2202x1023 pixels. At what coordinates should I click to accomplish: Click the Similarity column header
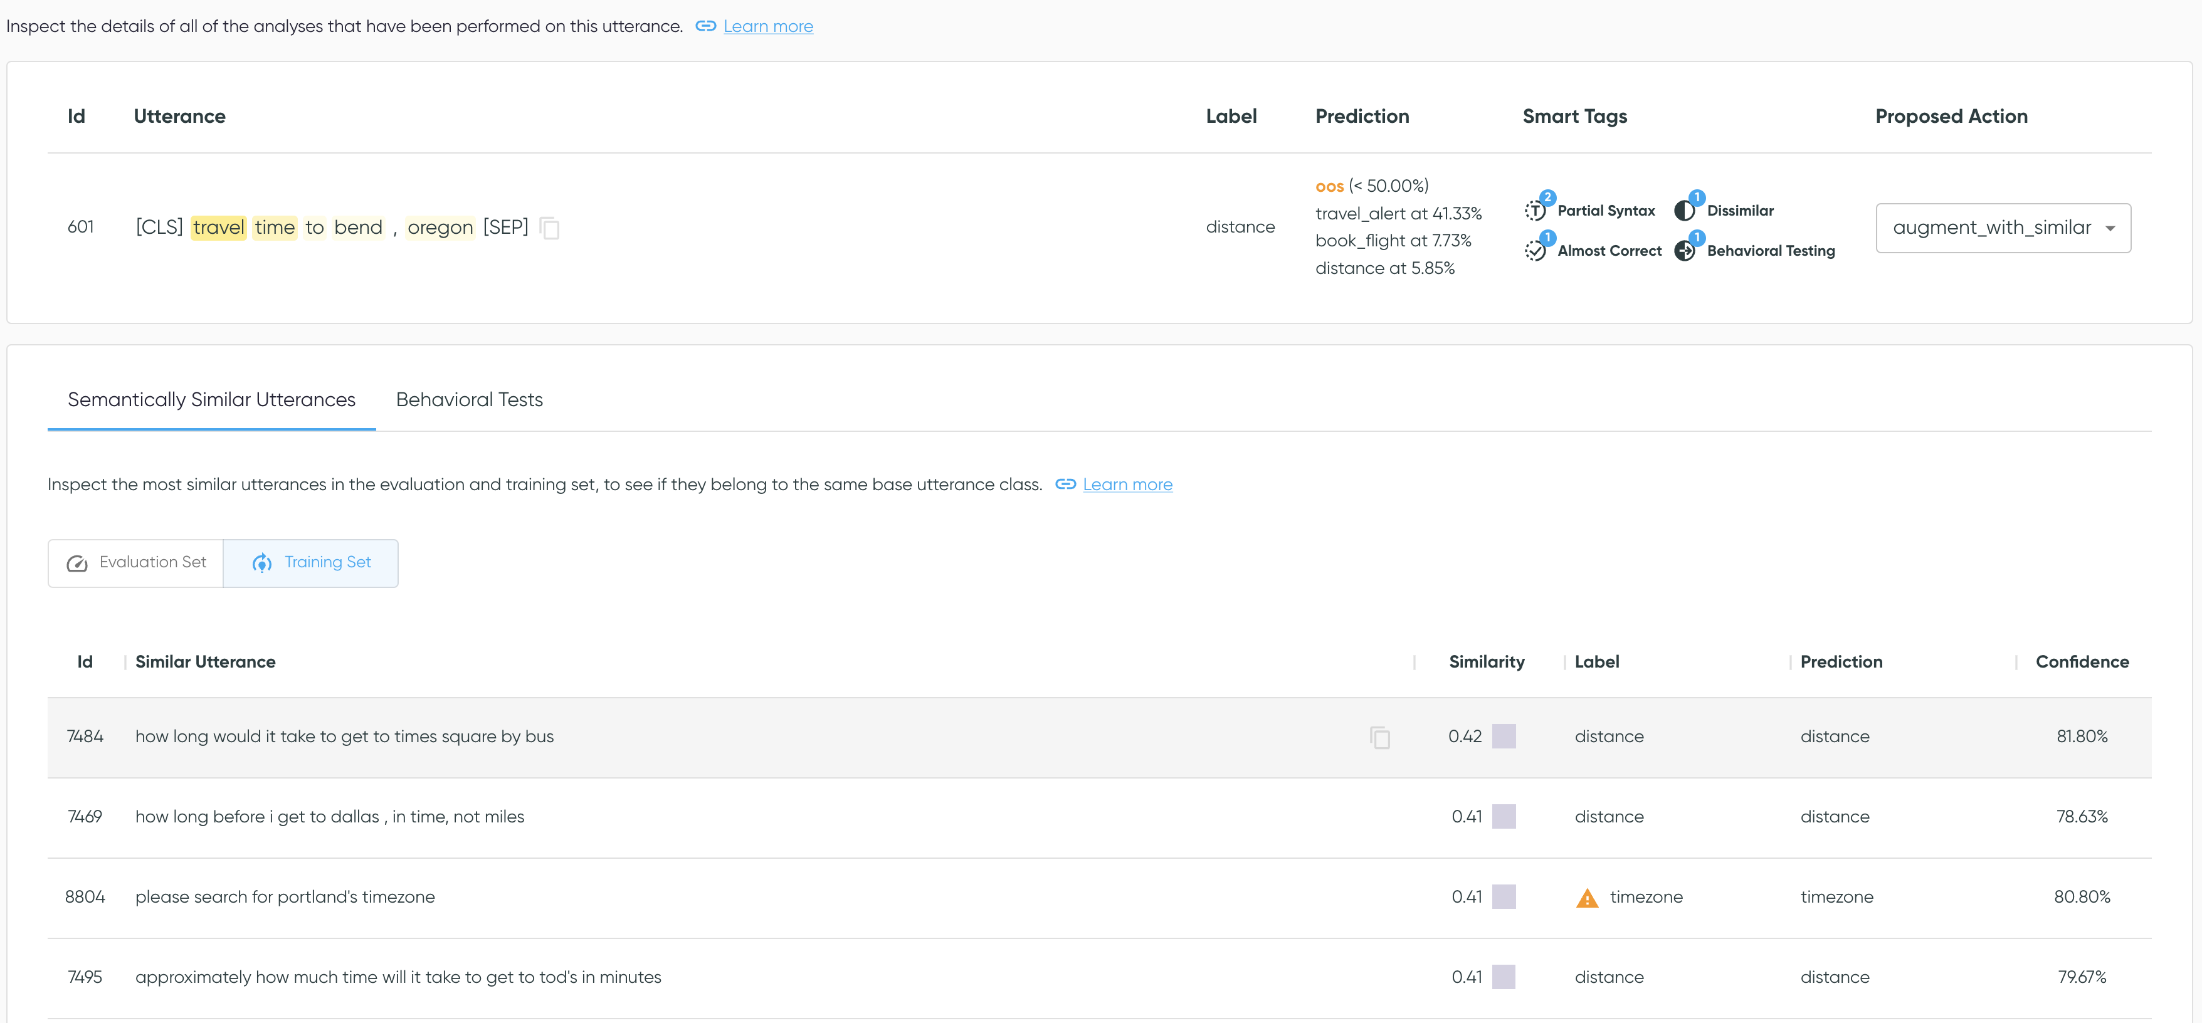tap(1486, 661)
